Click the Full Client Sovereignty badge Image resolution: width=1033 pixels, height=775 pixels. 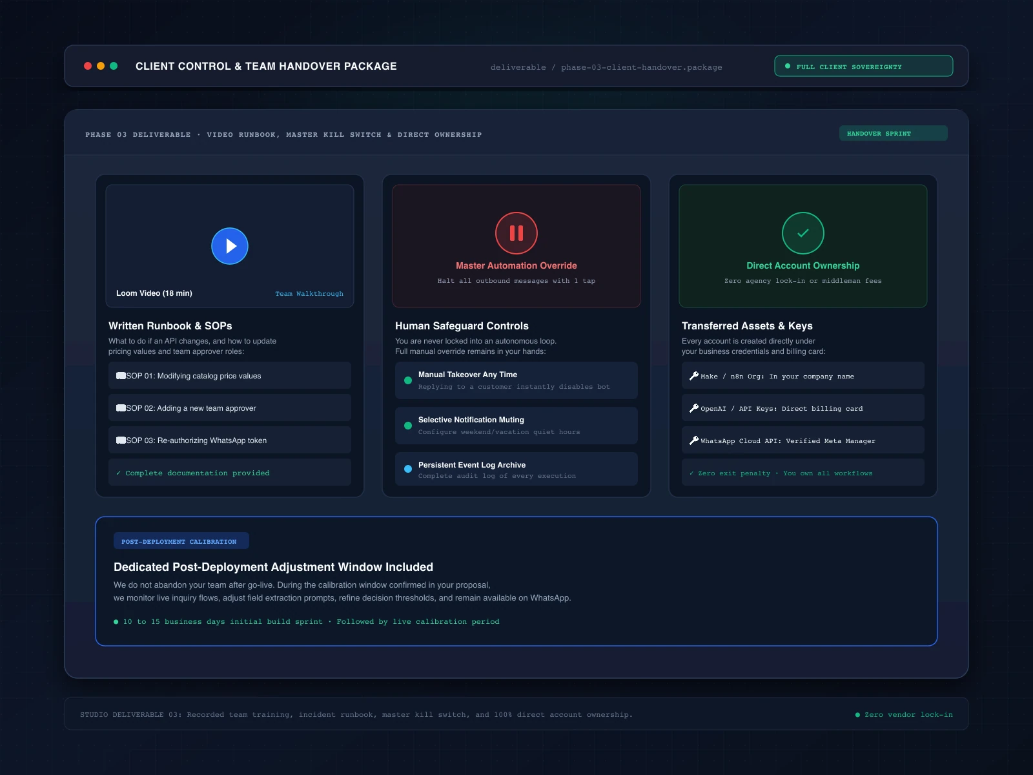click(x=864, y=66)
